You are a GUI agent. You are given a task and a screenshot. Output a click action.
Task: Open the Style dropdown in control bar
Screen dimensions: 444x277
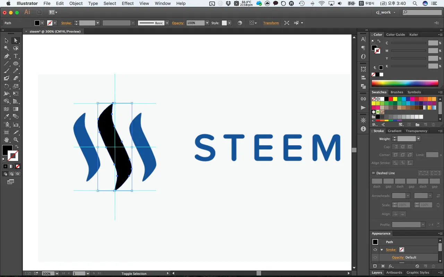point(229,23)
